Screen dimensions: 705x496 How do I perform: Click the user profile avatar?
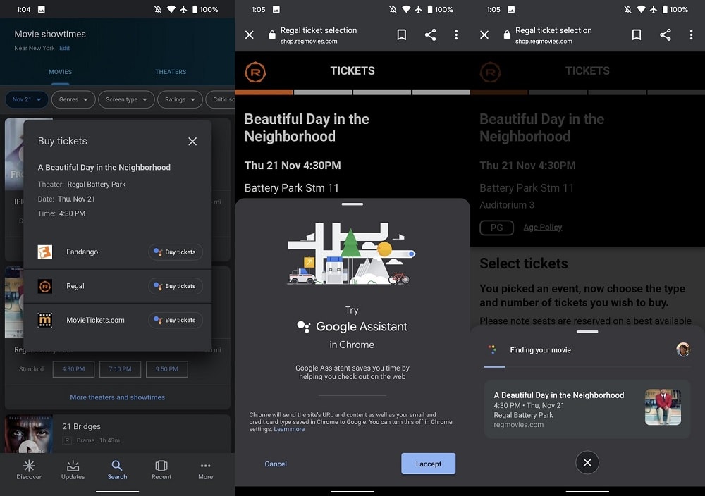(x=683, y=349)
